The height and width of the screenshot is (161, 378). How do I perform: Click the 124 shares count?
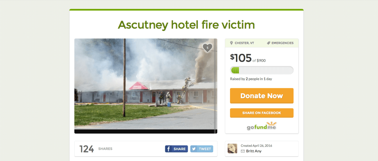tap(86, 149)
